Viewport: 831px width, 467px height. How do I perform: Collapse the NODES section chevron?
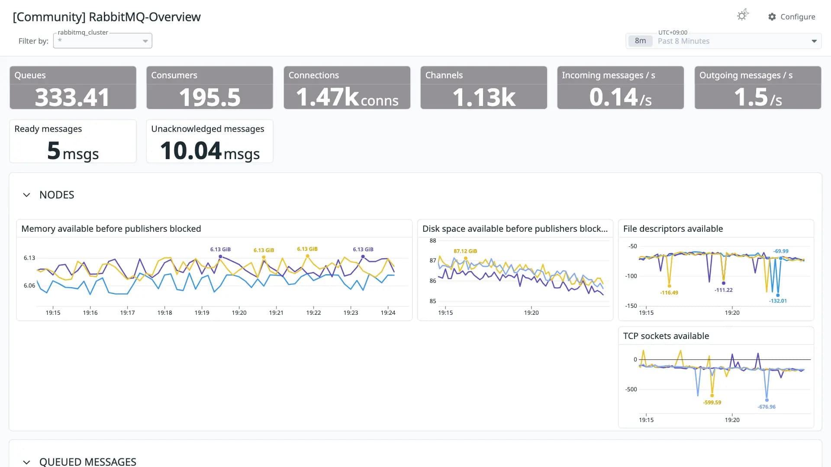click(x=26, y=195)
